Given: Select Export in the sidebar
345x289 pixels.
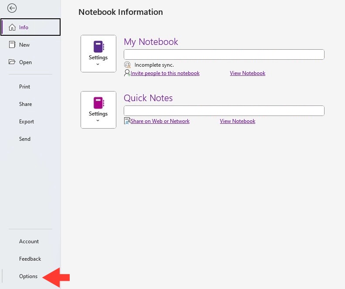Looking at the screenshot, I should coord(27,122).
